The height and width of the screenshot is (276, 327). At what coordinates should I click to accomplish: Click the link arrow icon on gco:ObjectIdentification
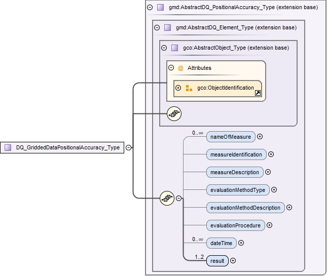point(257,93)
